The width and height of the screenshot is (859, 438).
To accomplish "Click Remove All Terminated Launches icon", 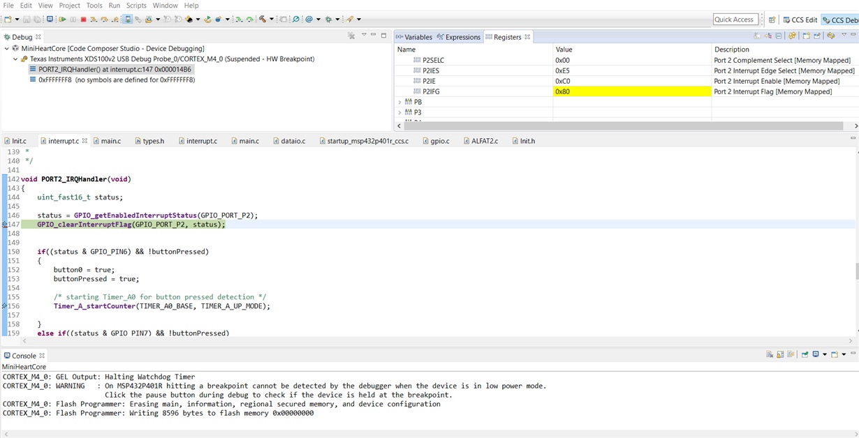I will (351, 36).
